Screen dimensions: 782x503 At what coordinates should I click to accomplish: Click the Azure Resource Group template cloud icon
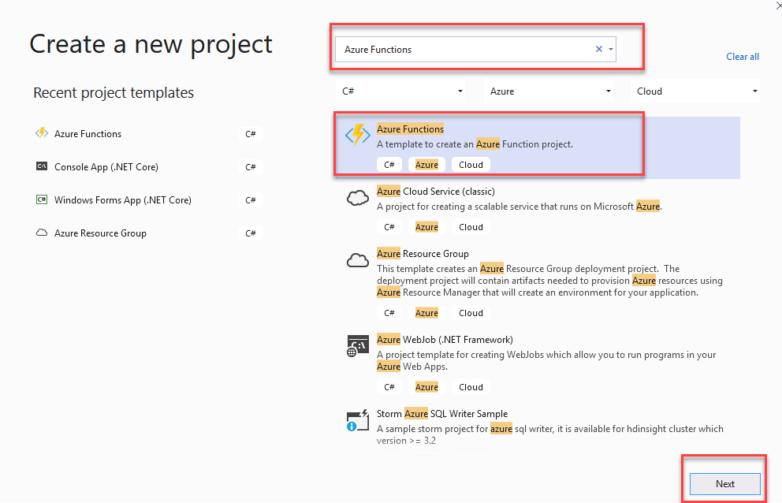(358, 260)
